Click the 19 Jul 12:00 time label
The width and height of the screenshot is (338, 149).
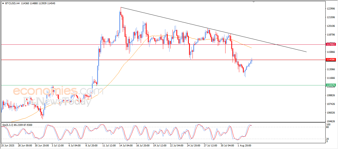[x=160, y=145]
